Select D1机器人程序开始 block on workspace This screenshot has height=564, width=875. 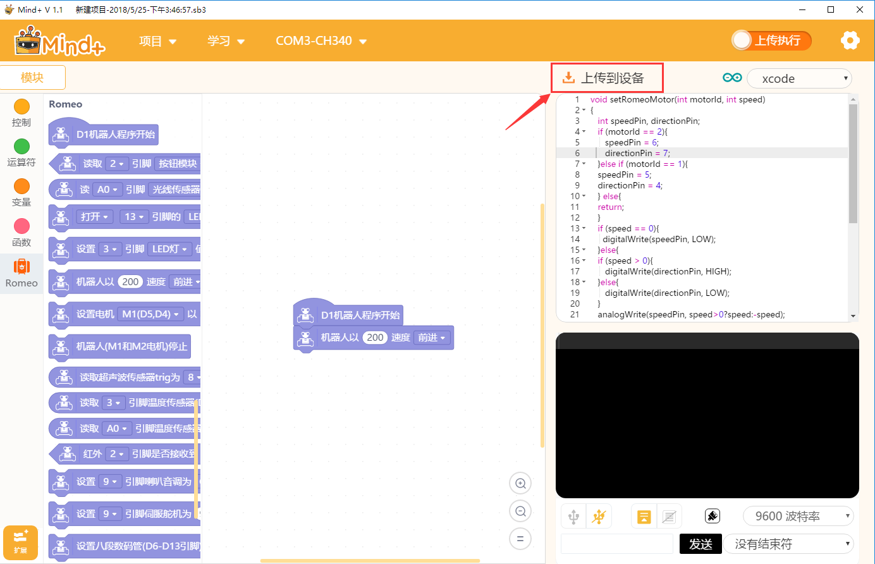point(349,314)
